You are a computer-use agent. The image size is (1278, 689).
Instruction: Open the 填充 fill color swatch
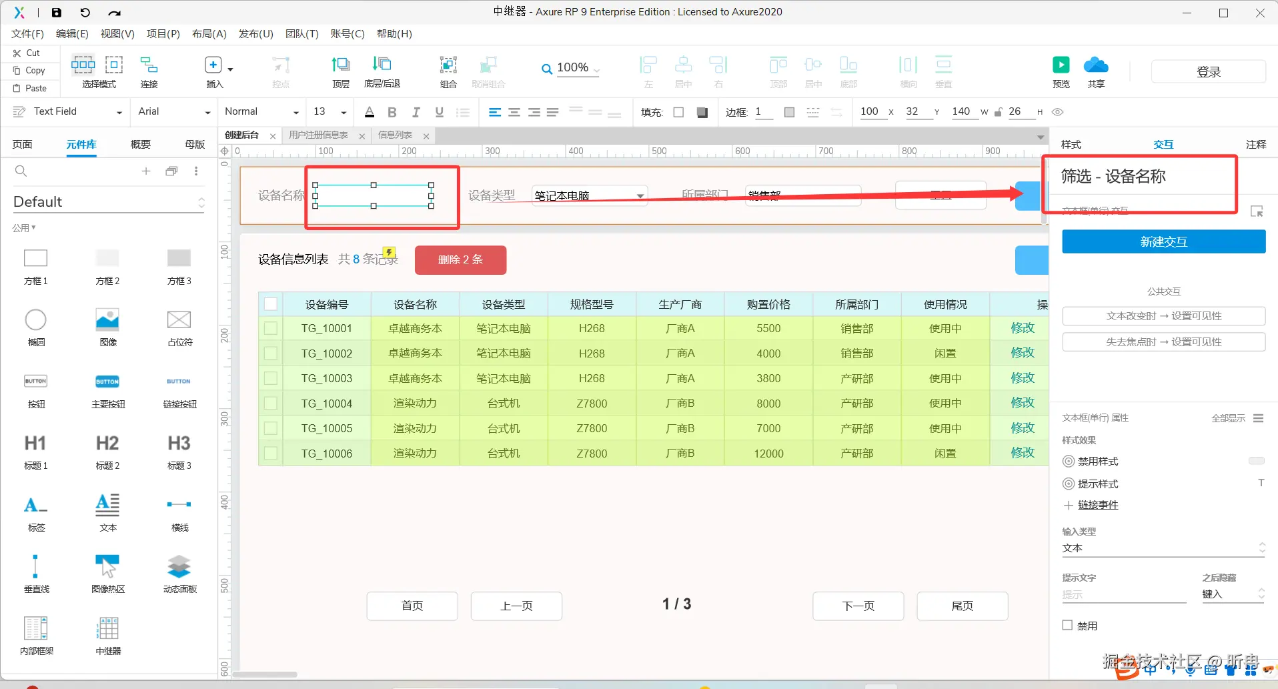[678, 112]
